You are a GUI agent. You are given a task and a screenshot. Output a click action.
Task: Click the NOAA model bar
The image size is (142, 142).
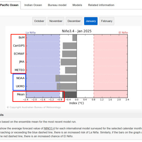pyautogui.click(x=66, y=78)
